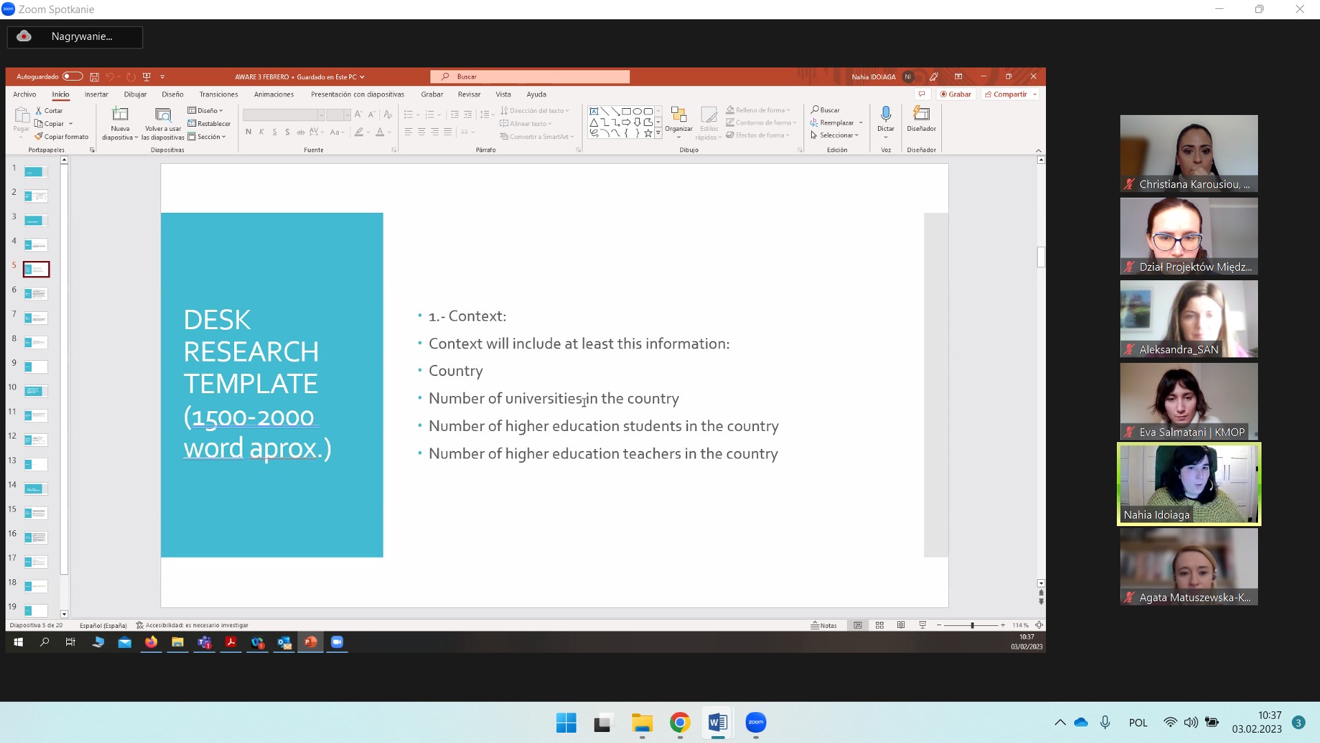
Task: Switch to the Insertar tab
Action: [96, 94]
